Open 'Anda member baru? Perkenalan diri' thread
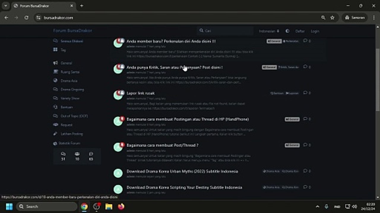Viewport: 380px width, 213px height. point(171,41)
